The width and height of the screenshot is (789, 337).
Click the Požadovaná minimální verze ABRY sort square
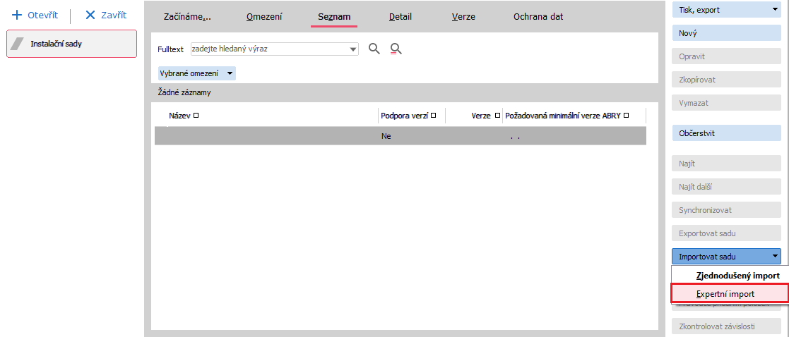coord(626,116)
